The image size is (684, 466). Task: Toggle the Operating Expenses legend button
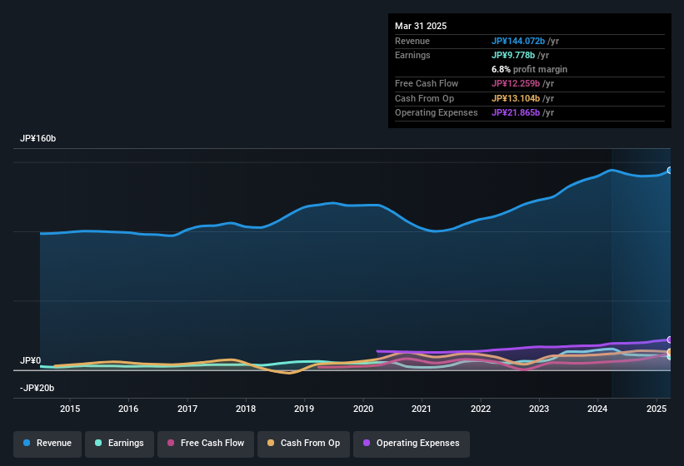[x=412, y=444]
